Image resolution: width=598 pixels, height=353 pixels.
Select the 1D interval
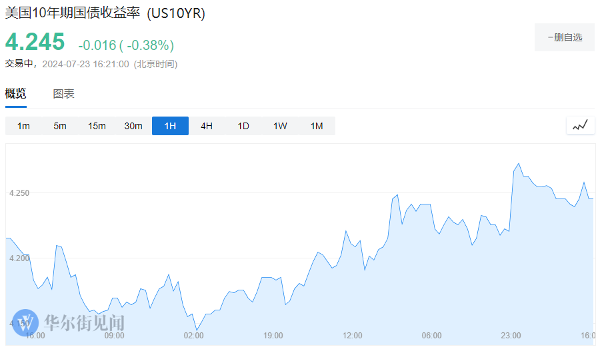[243, 126]
